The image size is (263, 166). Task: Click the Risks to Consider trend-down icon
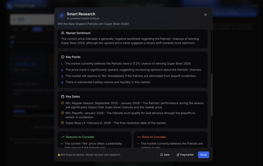point(139,137)
